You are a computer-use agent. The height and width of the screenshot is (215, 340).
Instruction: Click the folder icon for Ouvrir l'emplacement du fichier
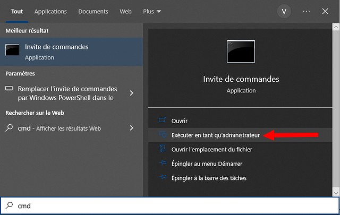coord(163,150)
